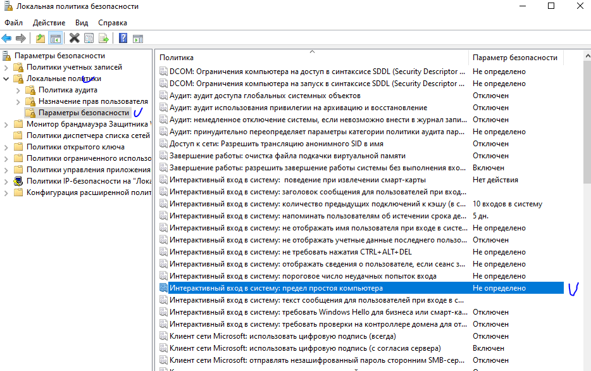Toggle the action pane toolbar icon
This screenshot has width=591, height=371.
click(x=138, y=39)
